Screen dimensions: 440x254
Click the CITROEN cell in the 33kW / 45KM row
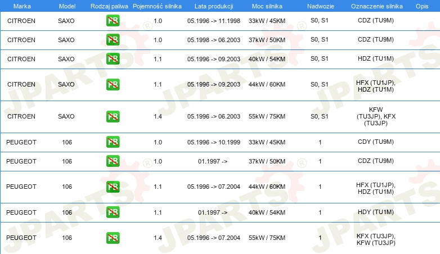(21, 21)
